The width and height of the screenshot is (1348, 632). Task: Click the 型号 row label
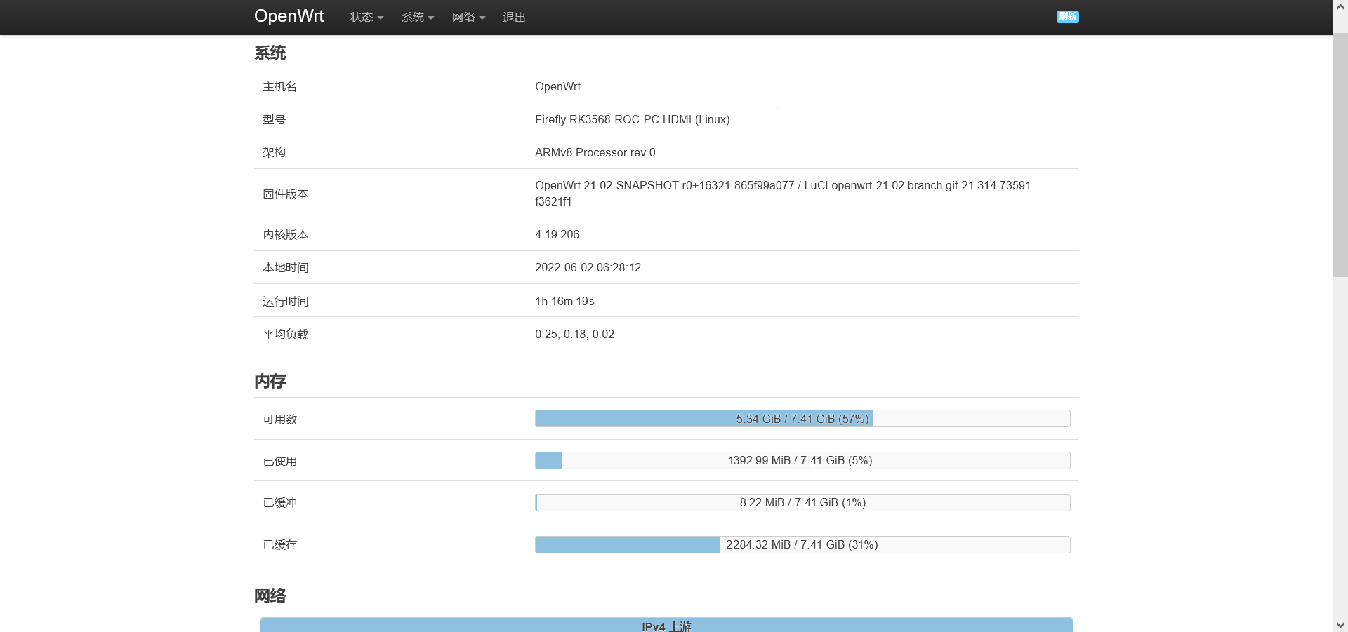[274, 119]
